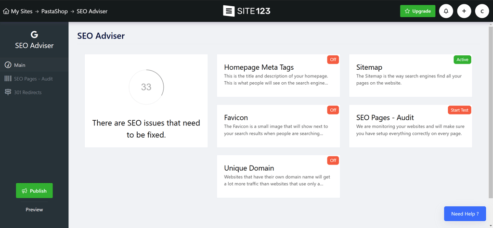Click the gauge icon next to Main
The image size is (493, 228).
coord(8,65)
